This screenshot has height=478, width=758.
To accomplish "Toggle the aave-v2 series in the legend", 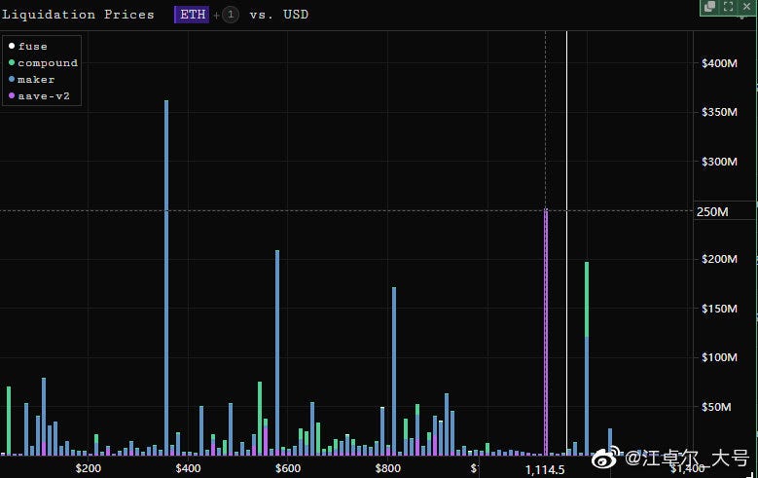I will (39, 95).
